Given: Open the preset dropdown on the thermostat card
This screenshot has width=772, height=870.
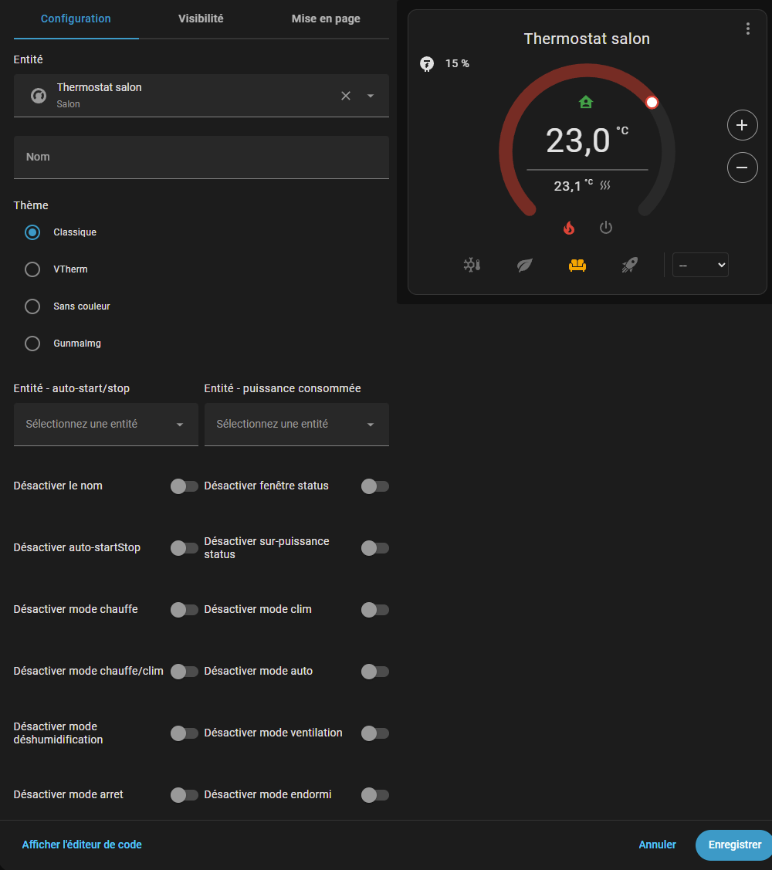Looking at the screenshot, I should [x=700, y=265].
